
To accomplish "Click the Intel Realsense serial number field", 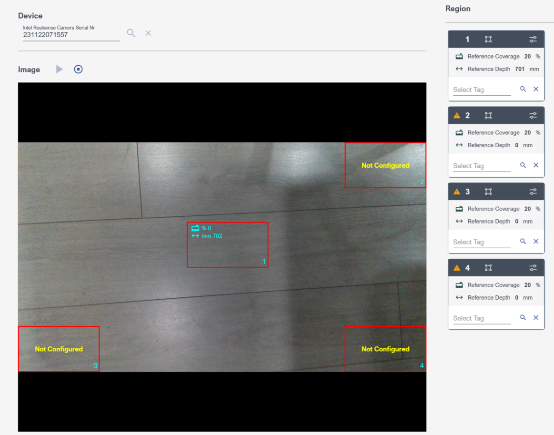I will (x=71, y=35).
